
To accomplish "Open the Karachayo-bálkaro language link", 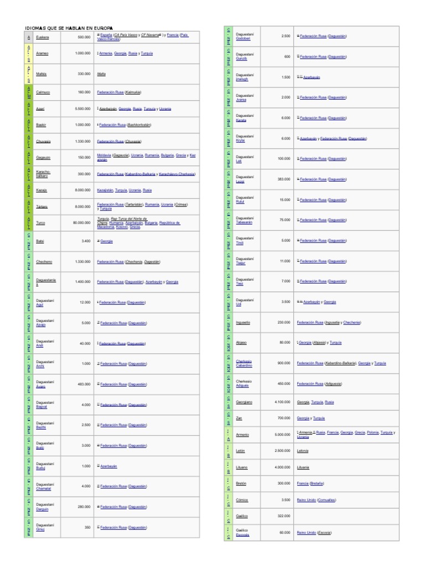I will point(43,174).
